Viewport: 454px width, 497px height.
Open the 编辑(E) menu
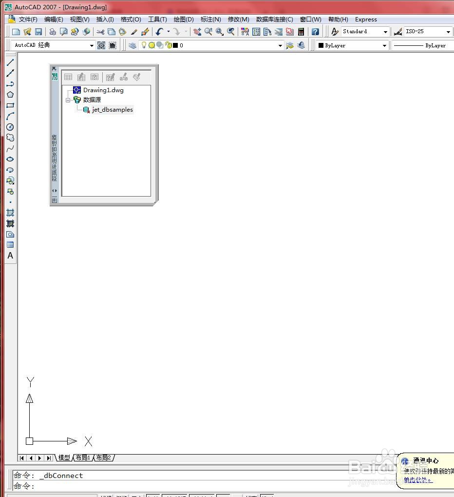54,20
